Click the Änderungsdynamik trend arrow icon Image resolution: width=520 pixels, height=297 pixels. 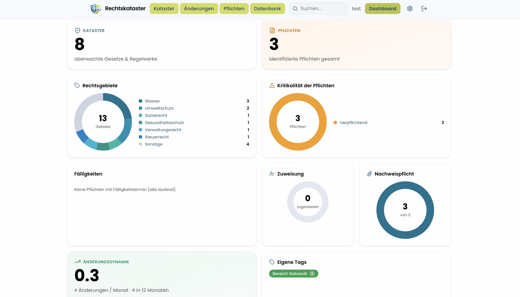coord(77,262)
